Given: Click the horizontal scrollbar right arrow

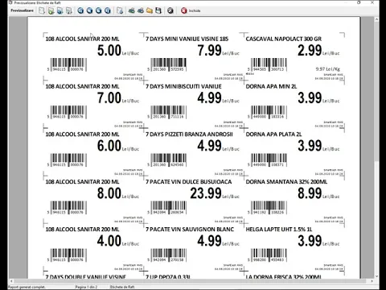Looking at the screenshot, I should click(x=372, y=281).
